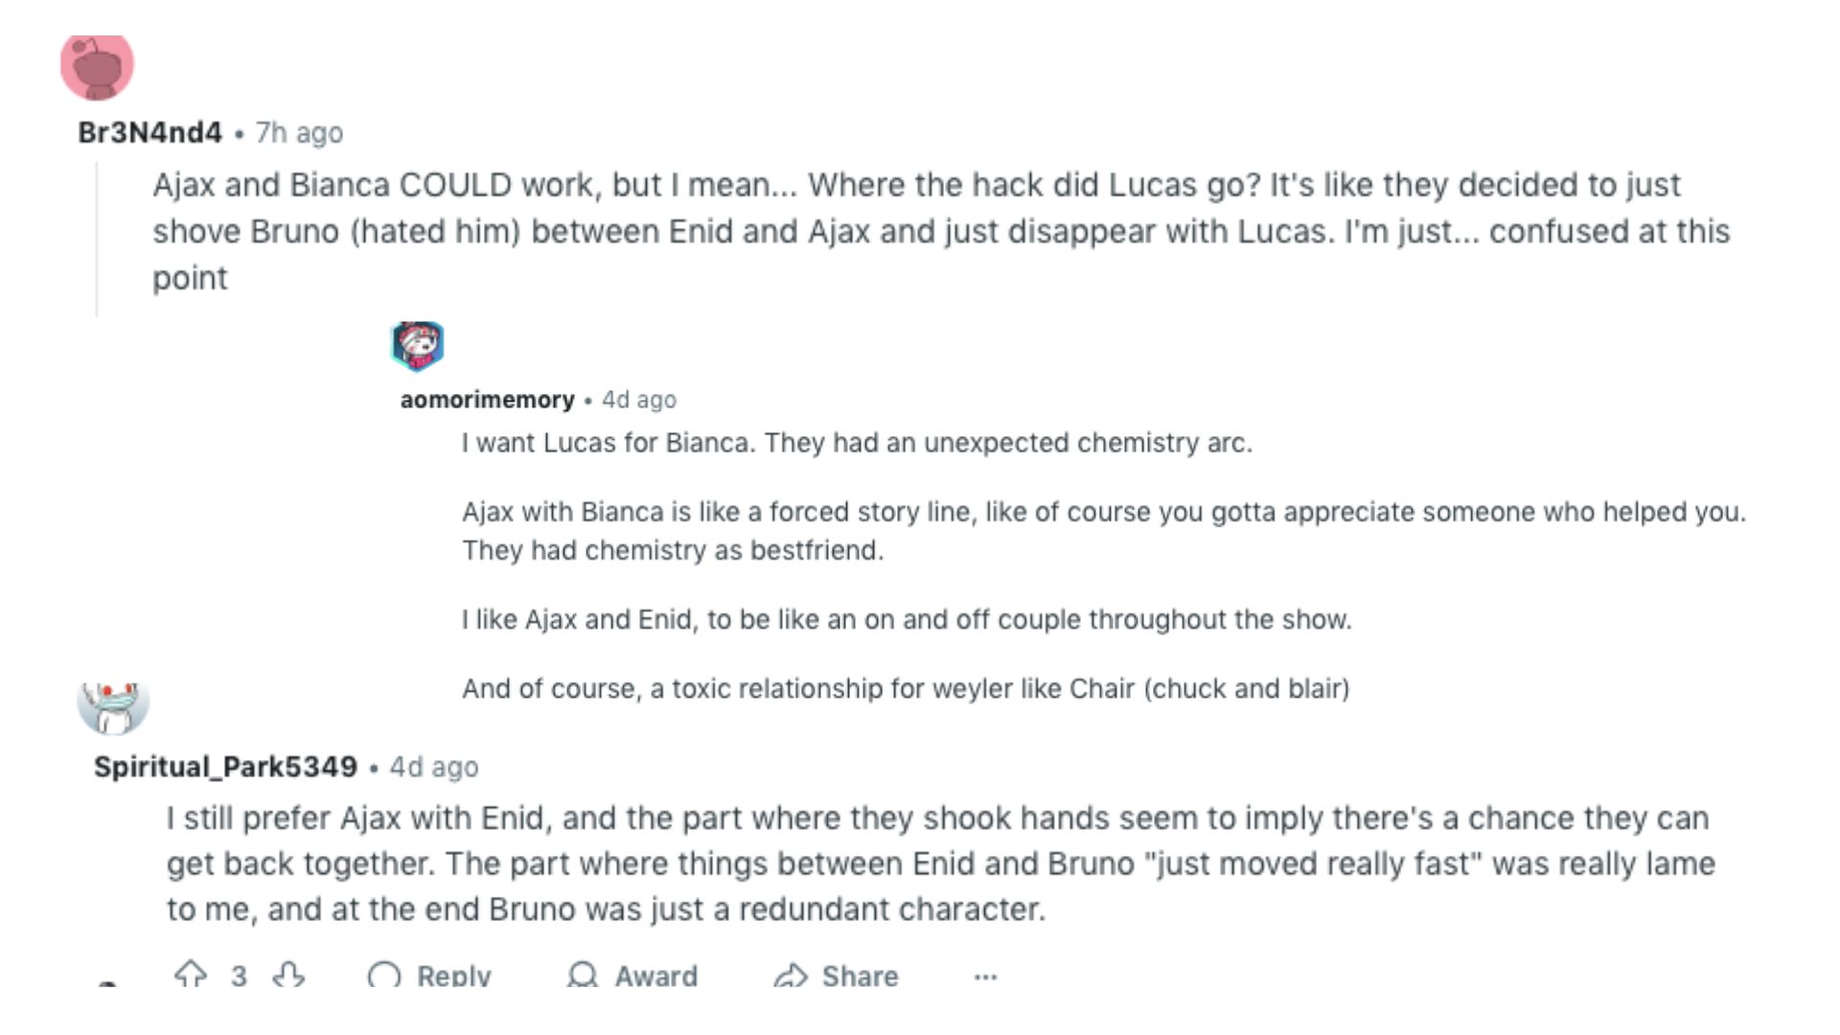Open Spiritual_Park5349's user profile link

225,767
